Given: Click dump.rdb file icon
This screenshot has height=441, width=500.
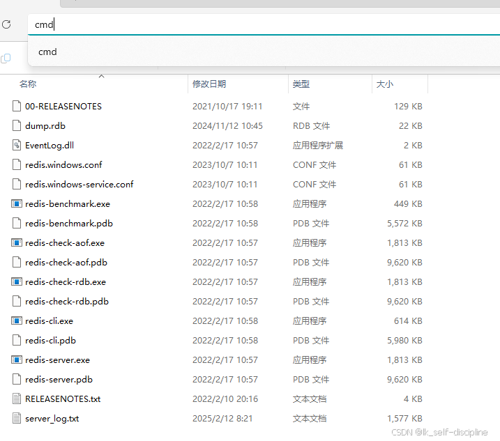Looking at the screenshot, I should (17, 125).
